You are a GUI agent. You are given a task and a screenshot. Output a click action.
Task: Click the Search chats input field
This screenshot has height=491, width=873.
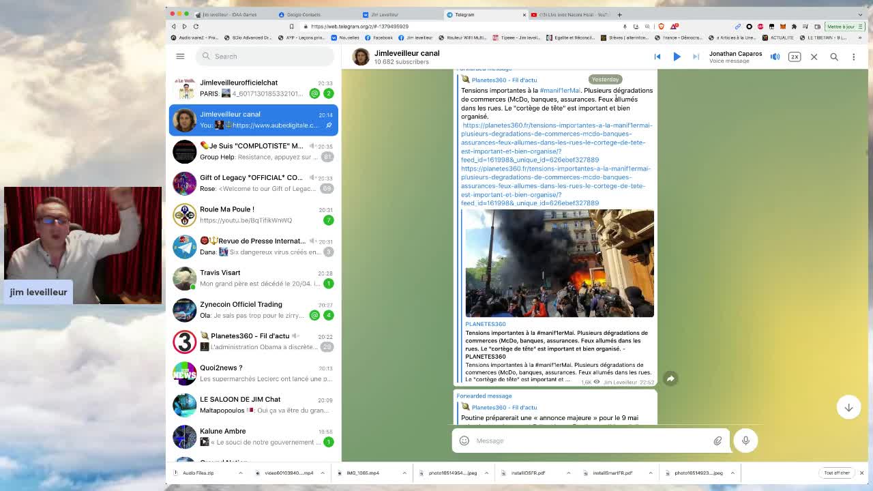click(x=264, y=56)
